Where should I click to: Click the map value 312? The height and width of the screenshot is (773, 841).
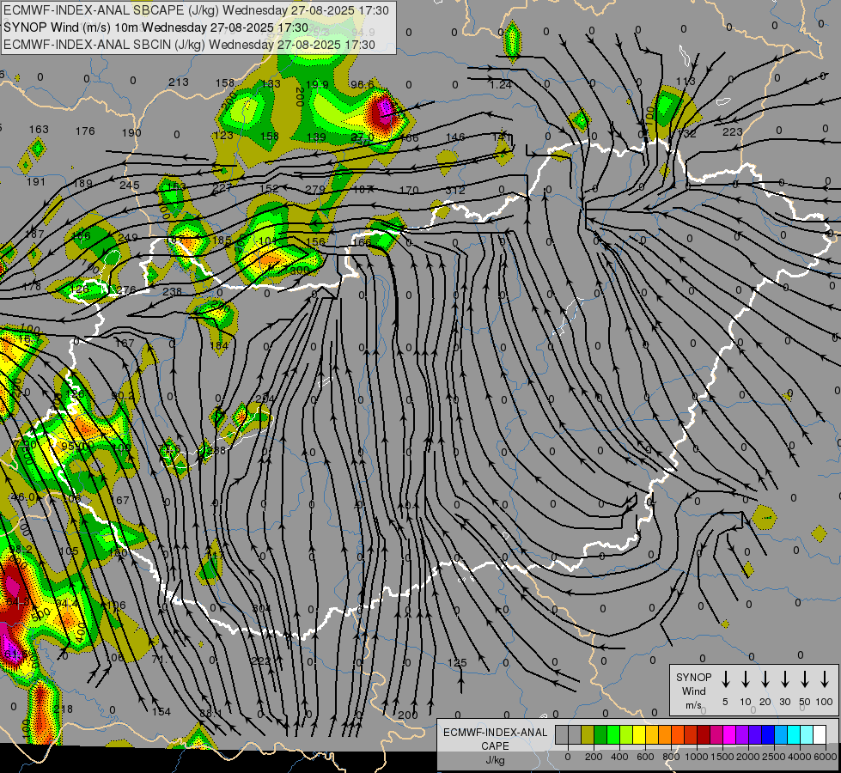coord(454,190)
